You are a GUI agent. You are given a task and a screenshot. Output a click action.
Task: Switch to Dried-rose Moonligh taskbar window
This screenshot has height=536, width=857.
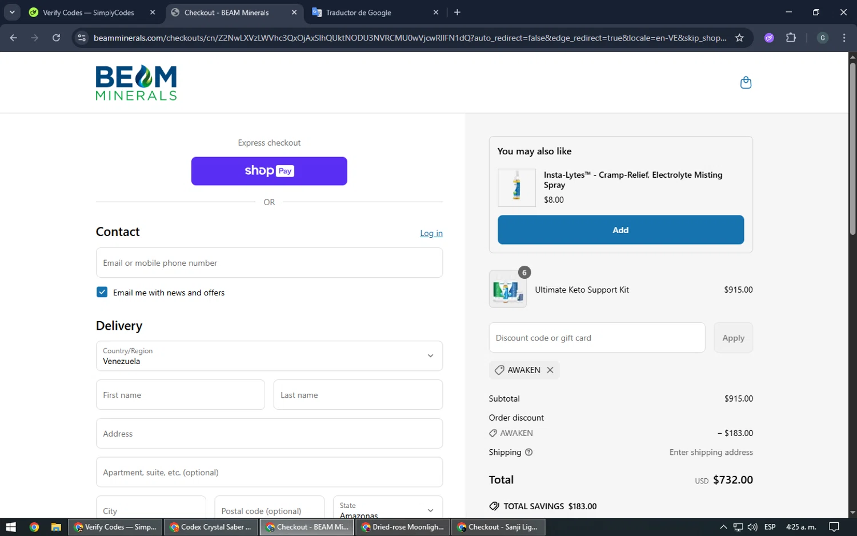403,527
